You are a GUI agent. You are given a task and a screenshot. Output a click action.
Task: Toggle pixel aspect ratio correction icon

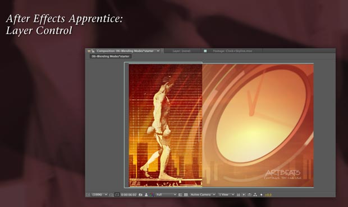[x=239, y=195]
